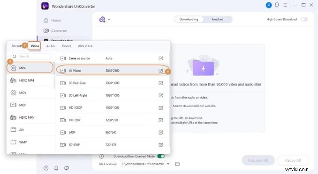Screen dimensions: 318x174
Task: Click the Auto resolution value
Action: tap(109, 58)
